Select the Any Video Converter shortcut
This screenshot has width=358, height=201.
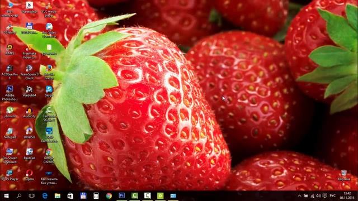(x=49, y=30)
